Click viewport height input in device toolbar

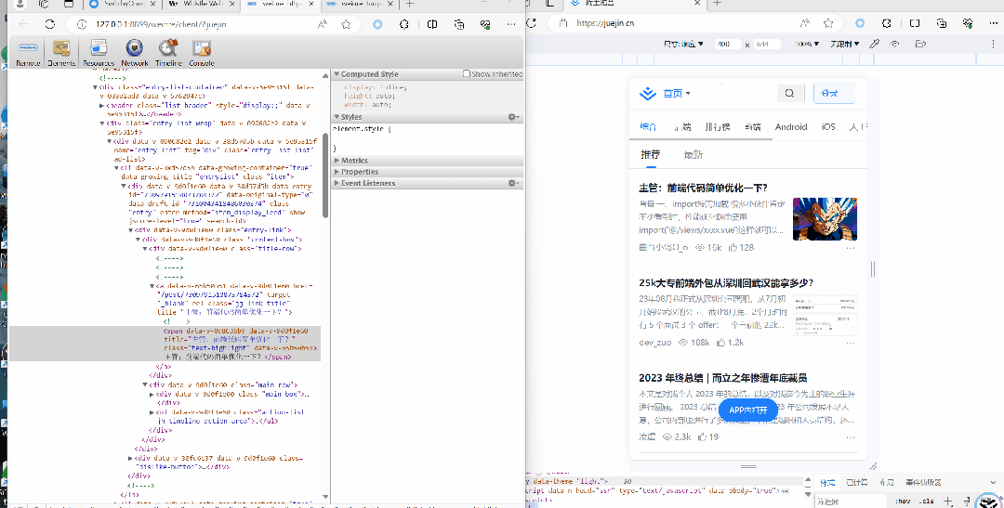pos(766,45)
